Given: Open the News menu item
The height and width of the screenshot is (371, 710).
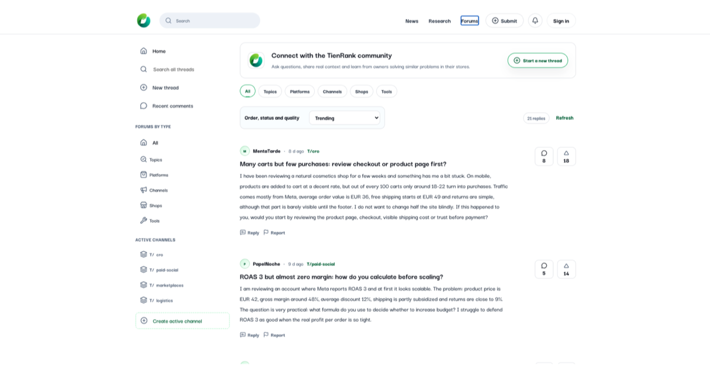Looking at the screenshot, I should click(412, 21).
